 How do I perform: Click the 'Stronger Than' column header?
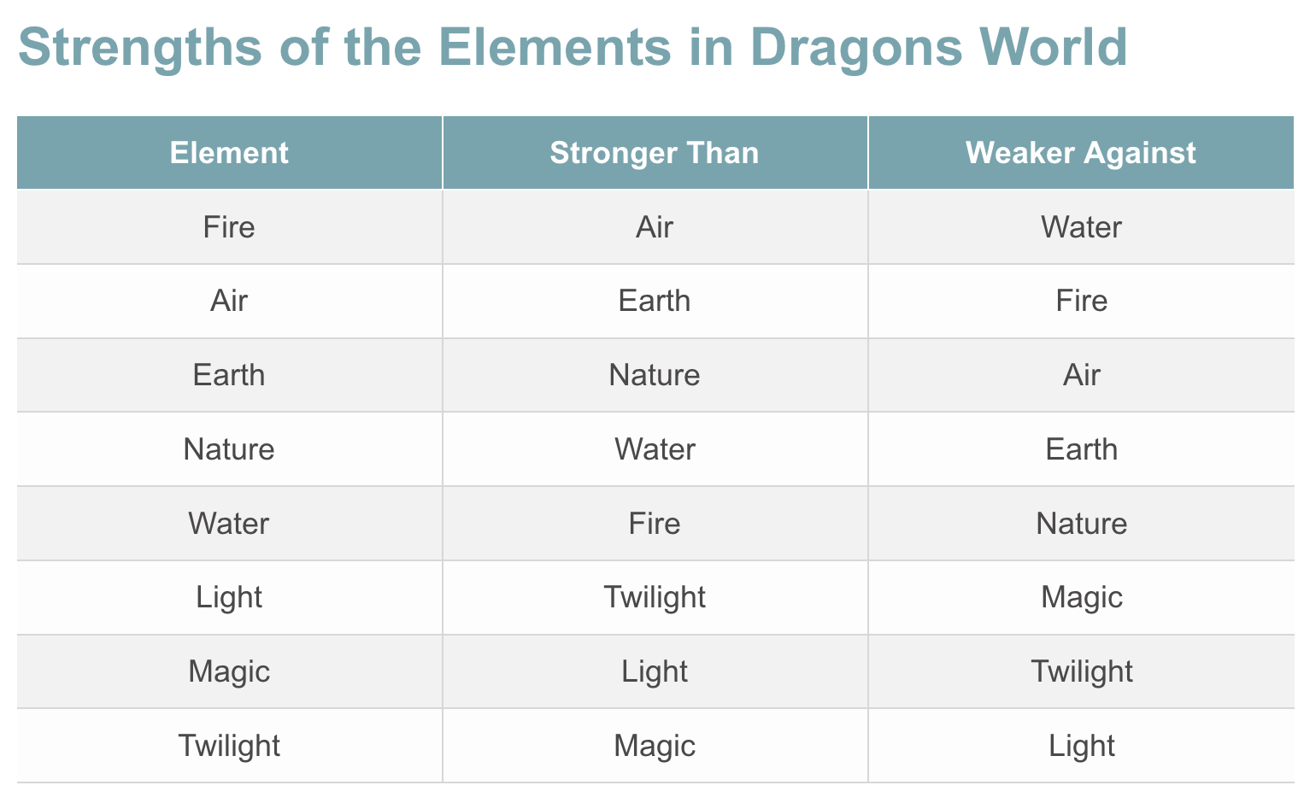[655, 153]
